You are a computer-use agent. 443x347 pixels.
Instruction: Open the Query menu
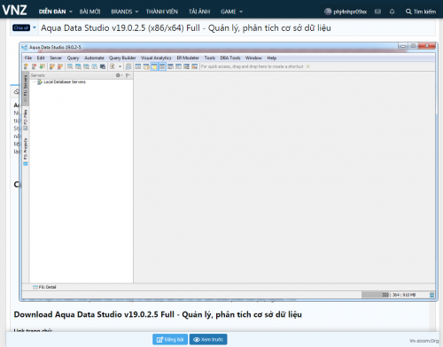coord(73,58)
